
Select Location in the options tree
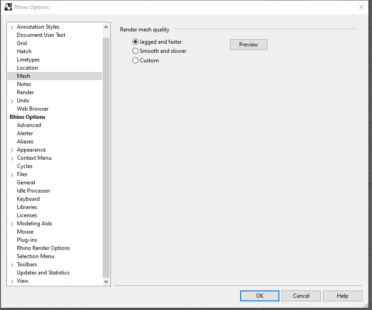[27, 68]
